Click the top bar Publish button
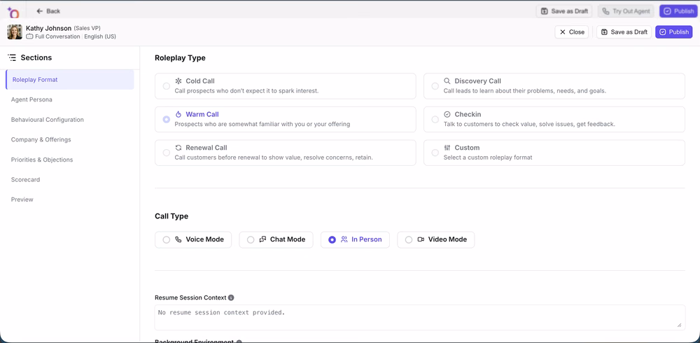The height and width of the screenshot is (343, 700). pyautogui.click(x=678, y=11)
